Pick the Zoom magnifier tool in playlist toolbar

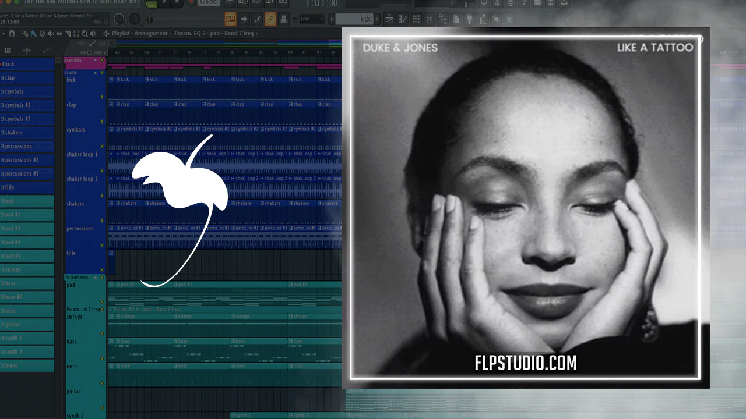coord(84,34)
